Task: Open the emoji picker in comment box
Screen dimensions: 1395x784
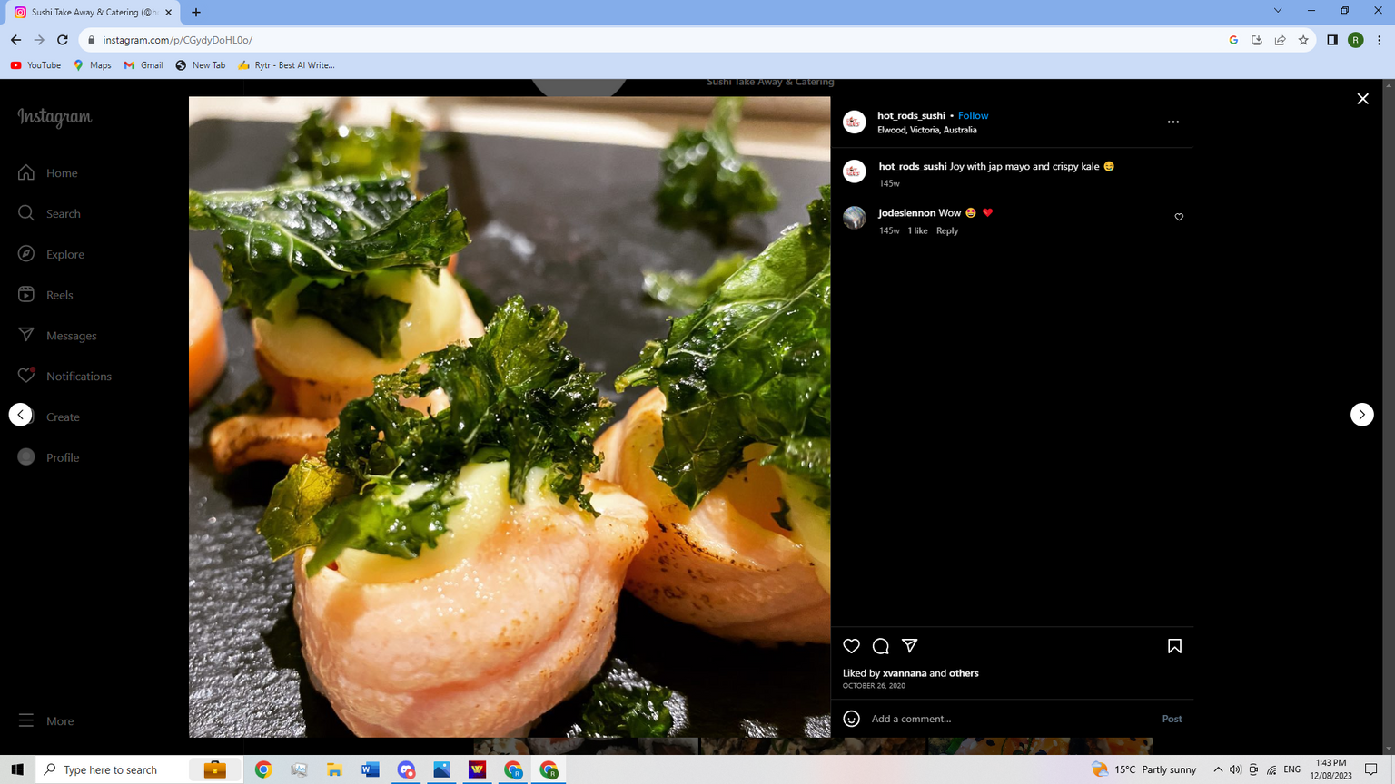Action: click(x=851, y=719)
